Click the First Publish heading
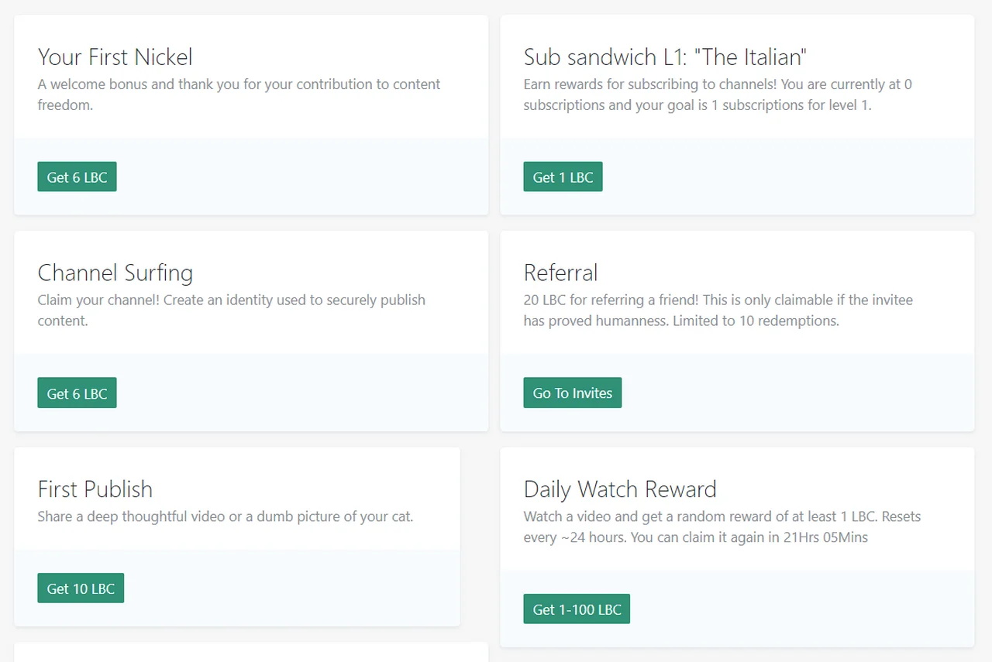 click(x=95, y=489)
